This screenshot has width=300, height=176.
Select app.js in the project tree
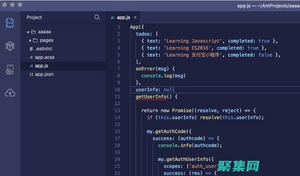[x=63, y=66]
